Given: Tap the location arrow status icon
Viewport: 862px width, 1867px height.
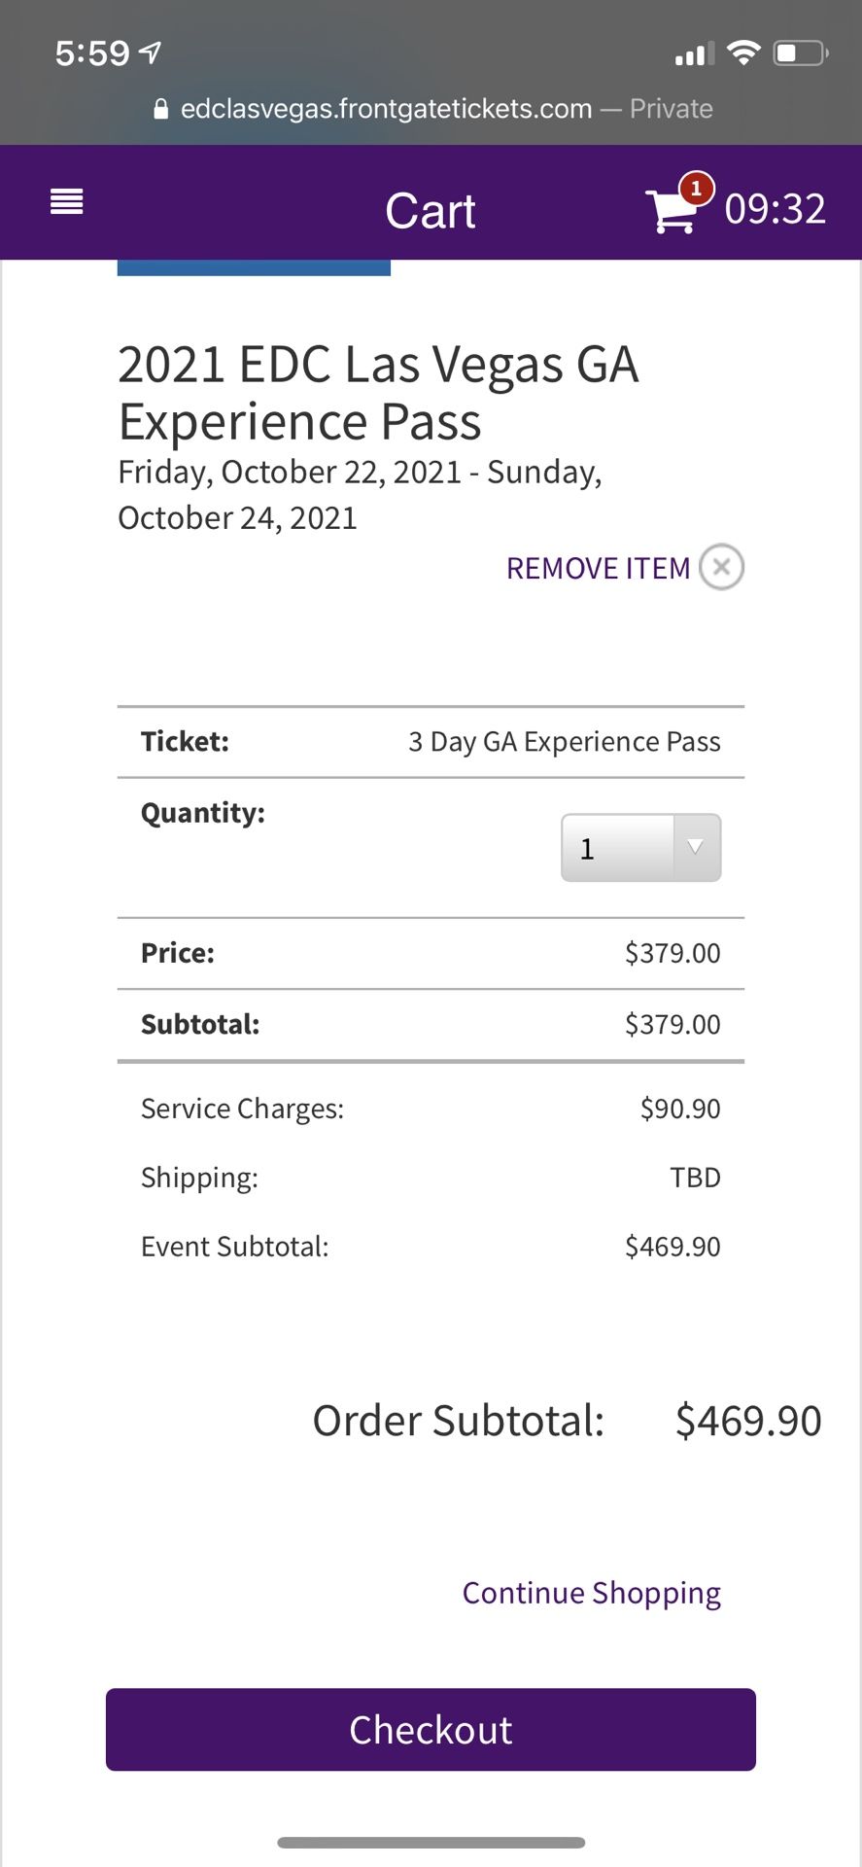Looking at the screenshot, I should pos(151,52).
